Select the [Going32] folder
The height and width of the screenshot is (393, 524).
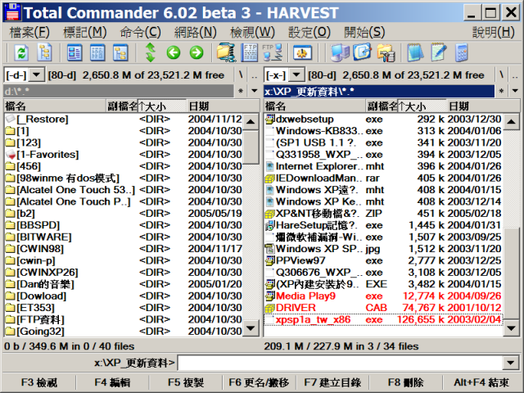(x=124, y=332)
